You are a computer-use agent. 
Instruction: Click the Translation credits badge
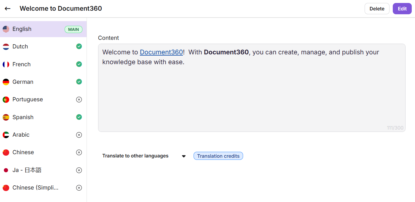tap(218, 156)
